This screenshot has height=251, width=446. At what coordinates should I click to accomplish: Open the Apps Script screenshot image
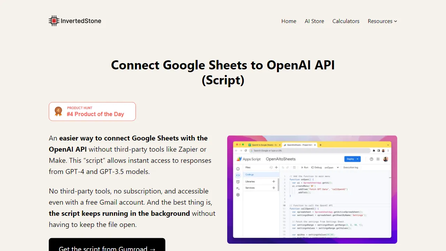click(312, 190)
